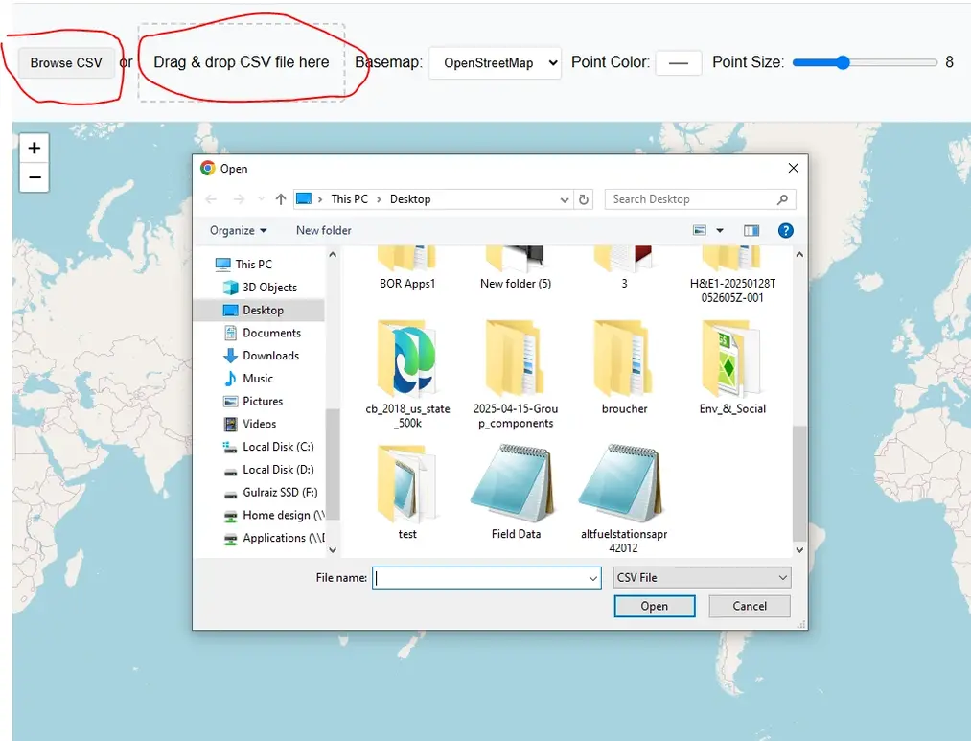Click the Point Color swatch
This screenshot has width=971, height=741.
679,62
